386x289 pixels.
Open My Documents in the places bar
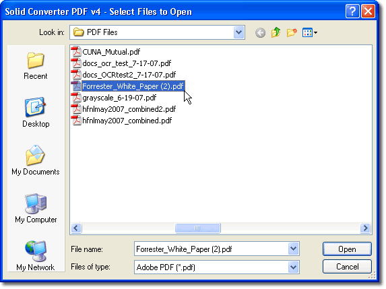pyautogui.click(x=36, y=160)
